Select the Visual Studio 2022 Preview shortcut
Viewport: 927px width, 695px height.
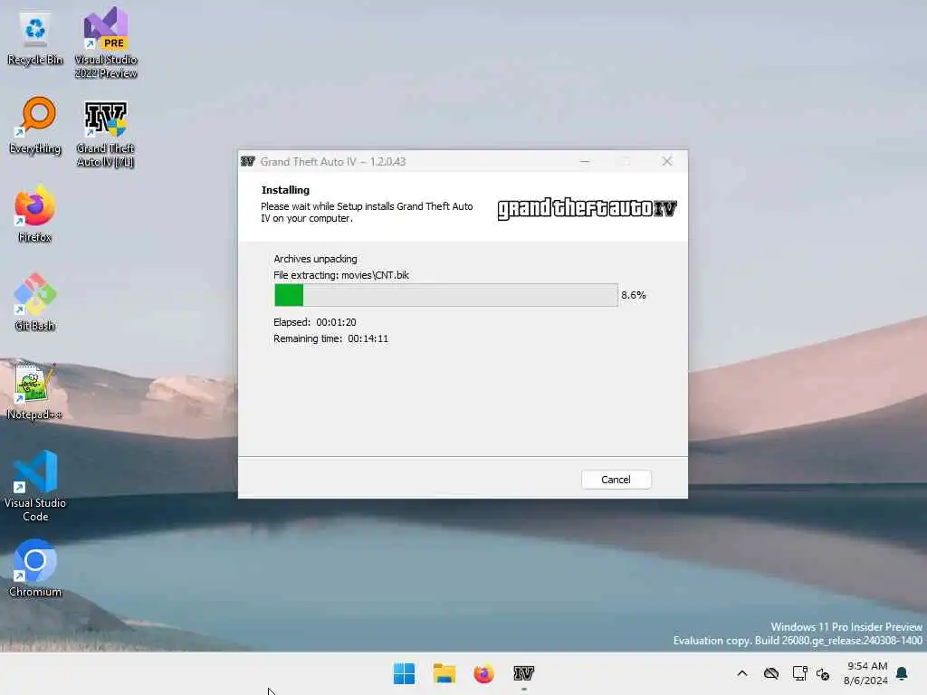(x=106, y=43)
